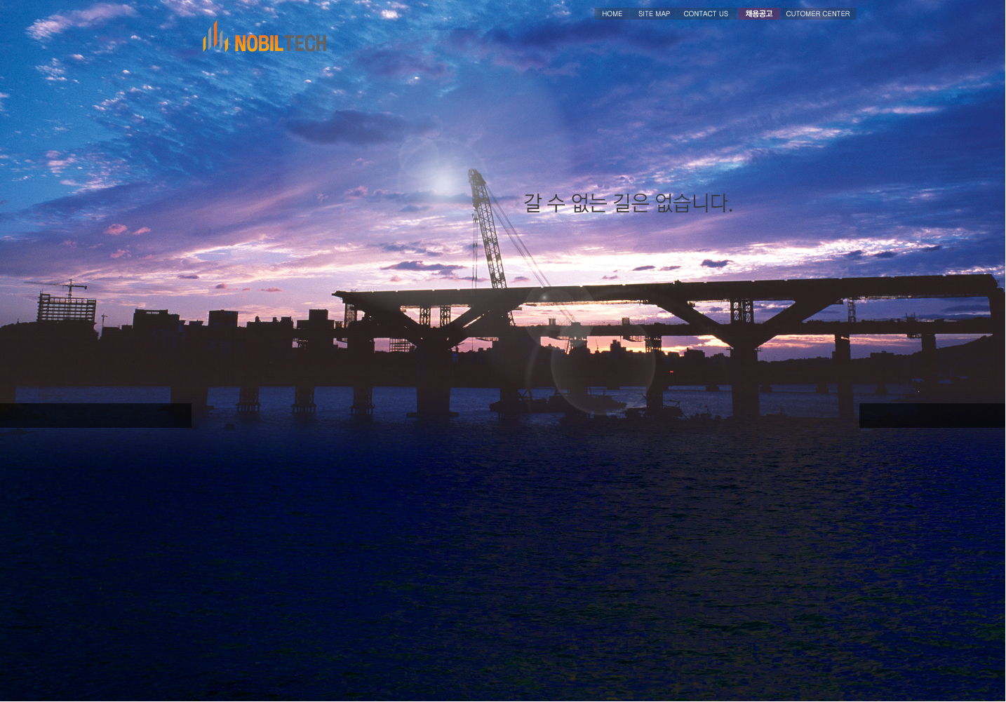Click the dark bar at right edge

coord(932,415)
